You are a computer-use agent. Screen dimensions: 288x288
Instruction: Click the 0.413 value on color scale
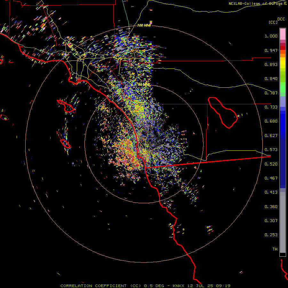(x=271, y=192)
